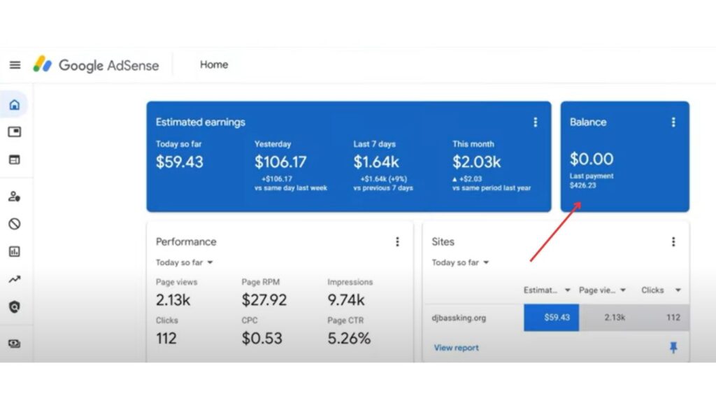Go to Home in the sidebar
Viewport: 716px width, 403px height.
pos(15,105)
